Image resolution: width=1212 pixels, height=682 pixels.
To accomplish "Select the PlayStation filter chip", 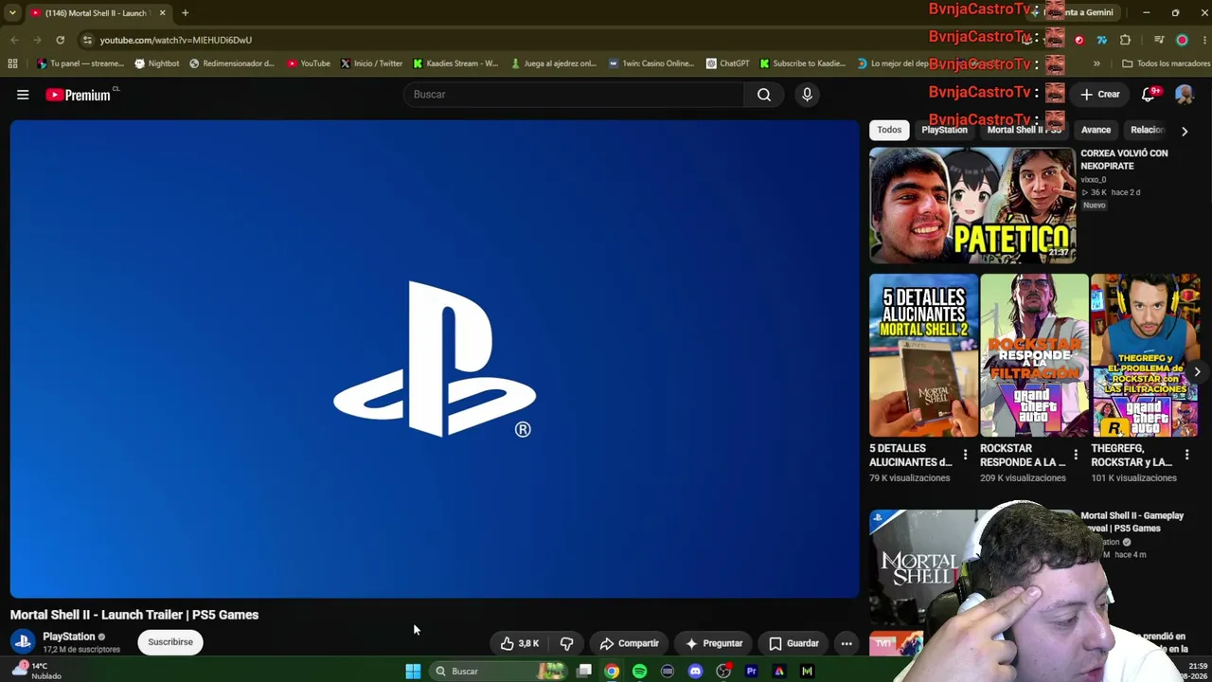I will pyautogui.click(x=944, y=130).
